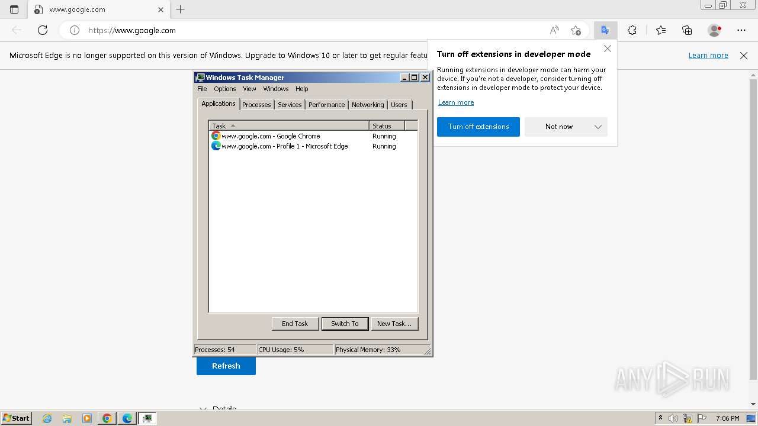This screenshot has width=758, height=426.
Task: Open the Collections icon
Action: click(x=687, y=30)
